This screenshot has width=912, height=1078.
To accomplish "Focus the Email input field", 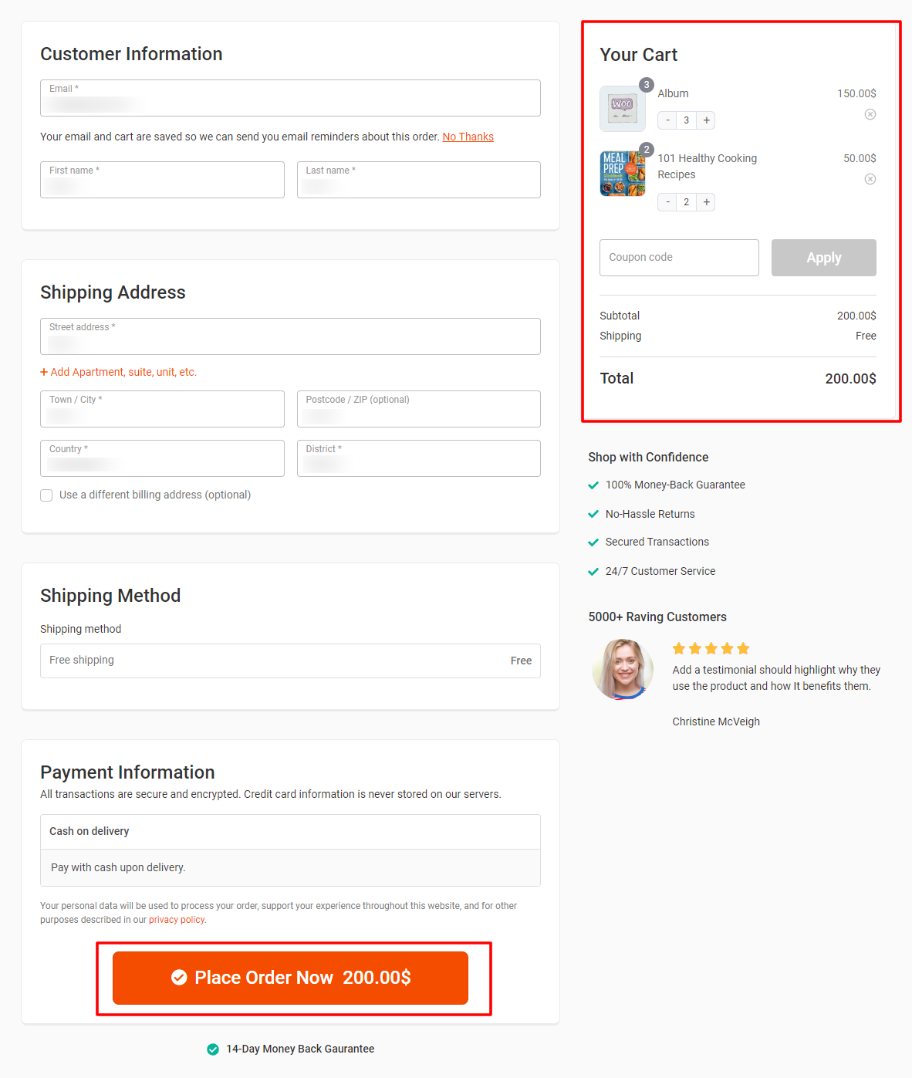I will [290, 98].
